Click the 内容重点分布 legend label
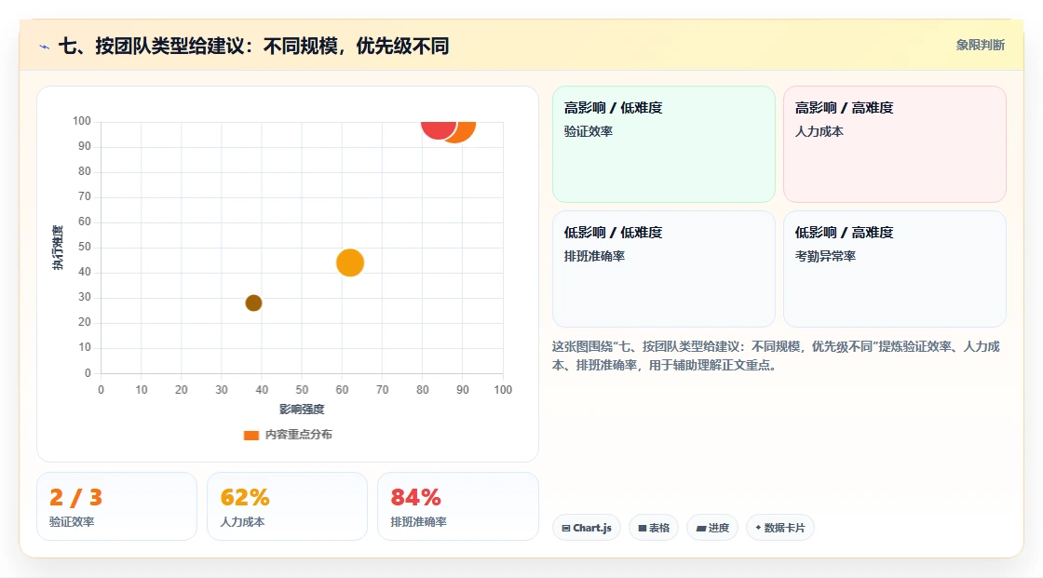This screenshot has height=578, width=1043. [x=298, y=435]
